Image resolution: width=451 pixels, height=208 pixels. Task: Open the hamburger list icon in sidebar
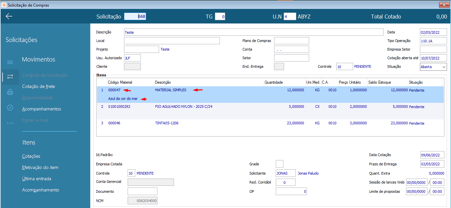(x=10, y=62)
